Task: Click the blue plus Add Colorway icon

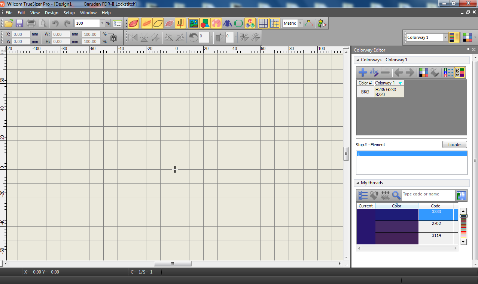Action: pos(362,72)
